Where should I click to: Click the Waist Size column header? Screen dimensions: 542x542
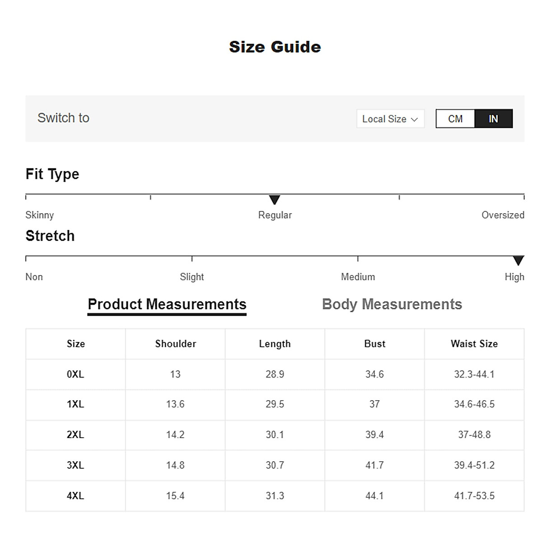(x=474, y=344)
